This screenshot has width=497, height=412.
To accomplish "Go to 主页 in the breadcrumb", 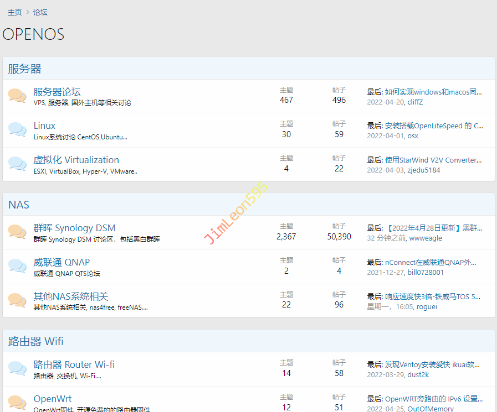I will point(15,12).
